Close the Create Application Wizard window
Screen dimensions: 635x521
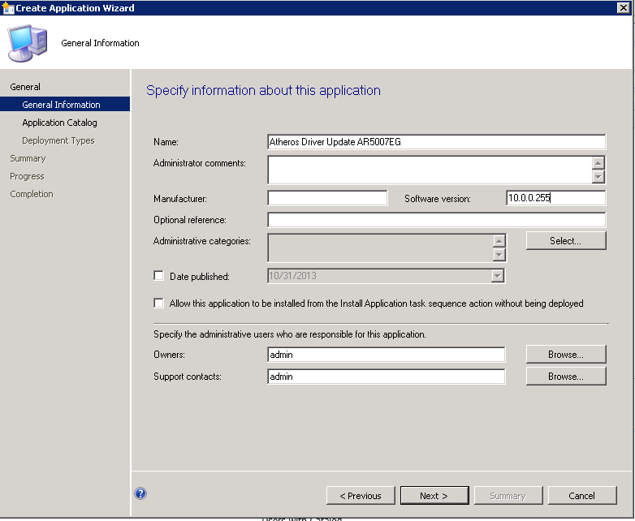(624, 8)
